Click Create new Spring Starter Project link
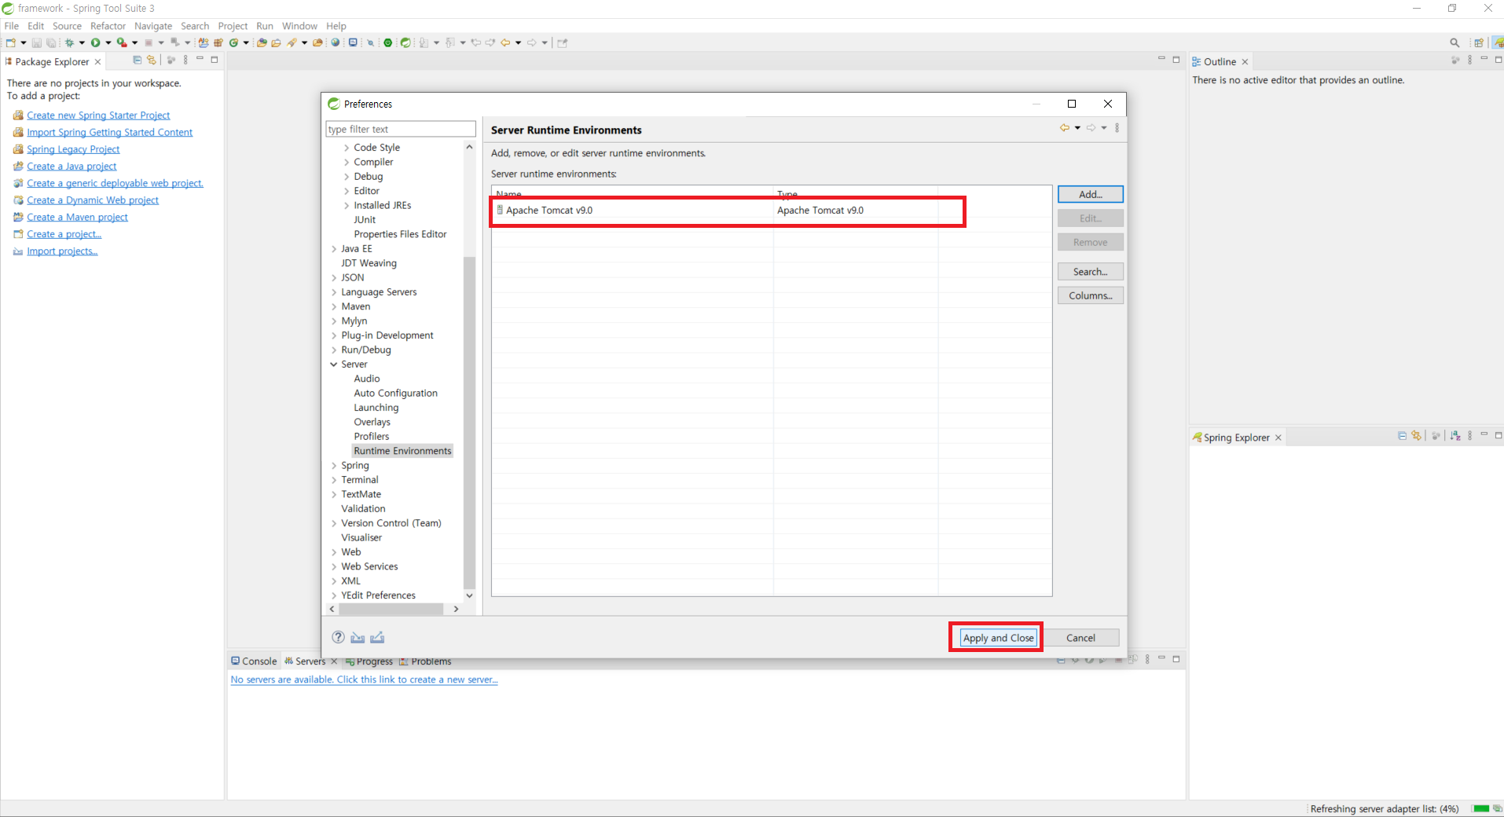 point(98,115)
